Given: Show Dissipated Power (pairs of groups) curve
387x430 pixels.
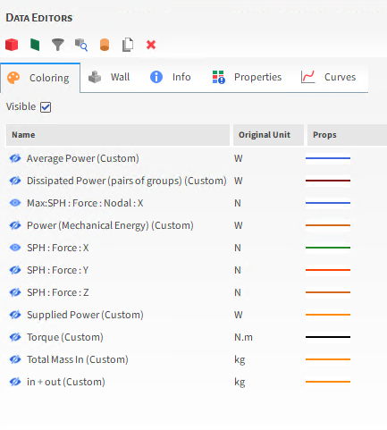Looking at the screenshot, I should point(15,181).
